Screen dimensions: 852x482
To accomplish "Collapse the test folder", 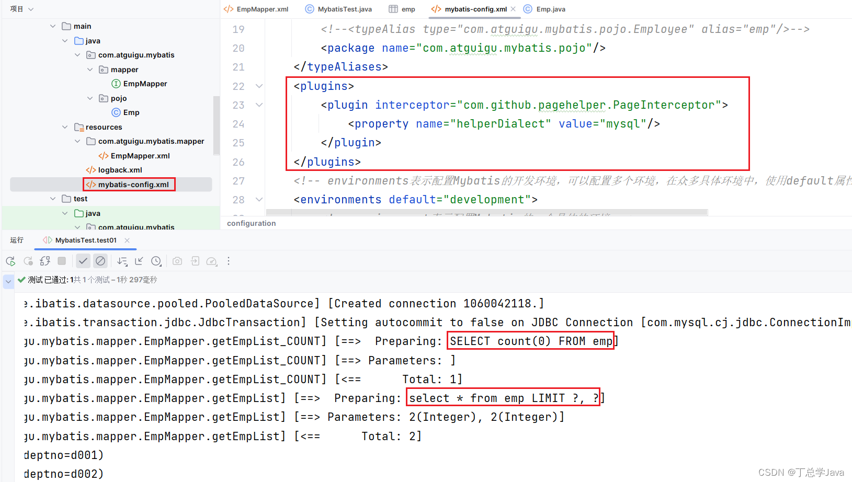I will click(53, 199).
